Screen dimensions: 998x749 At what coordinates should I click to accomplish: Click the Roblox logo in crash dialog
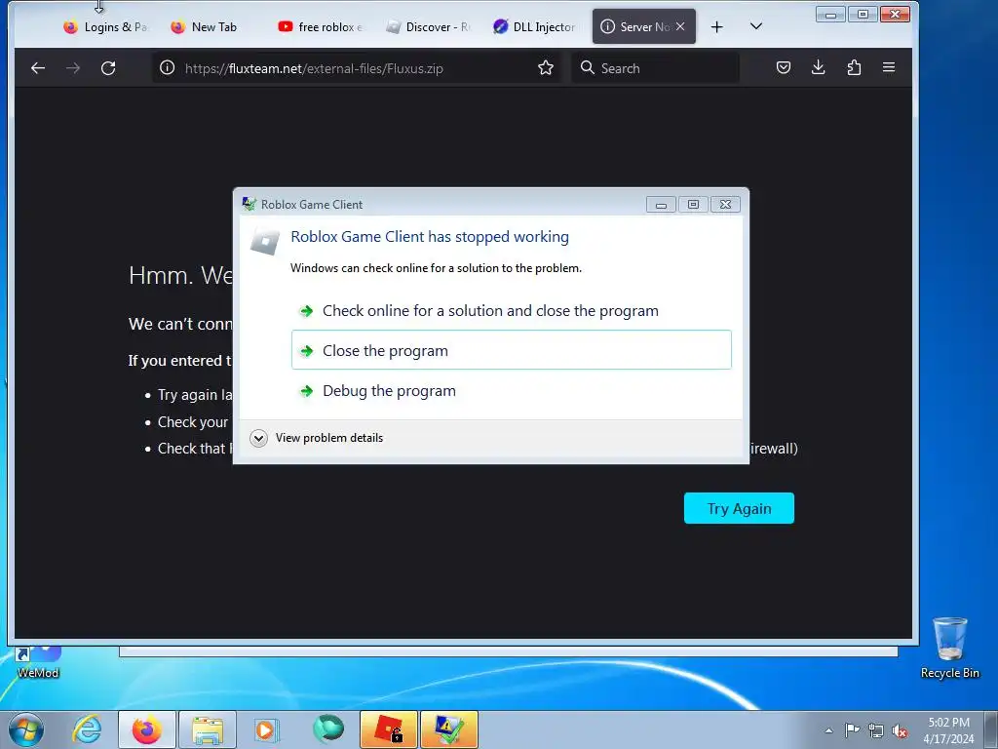(265, 241)
